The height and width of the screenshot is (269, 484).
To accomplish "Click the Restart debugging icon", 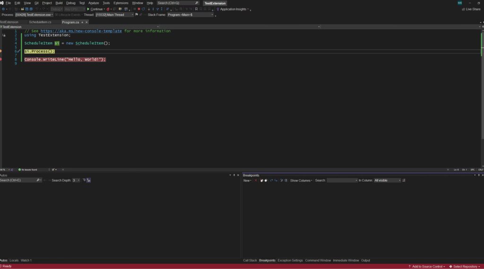I will (x=143, y=9).
